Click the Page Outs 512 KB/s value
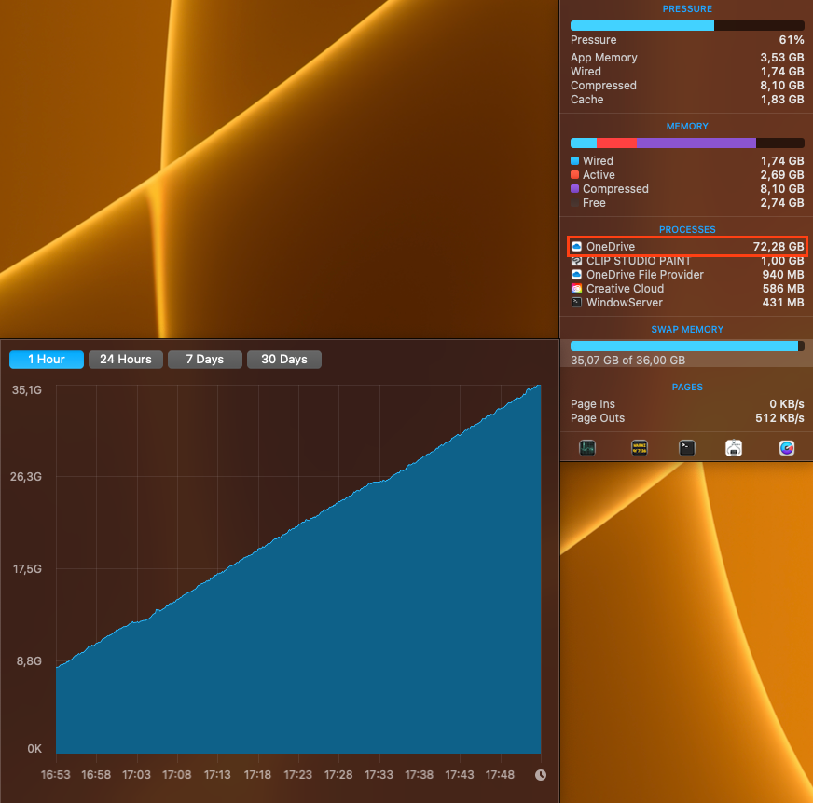 pos(779,418)
